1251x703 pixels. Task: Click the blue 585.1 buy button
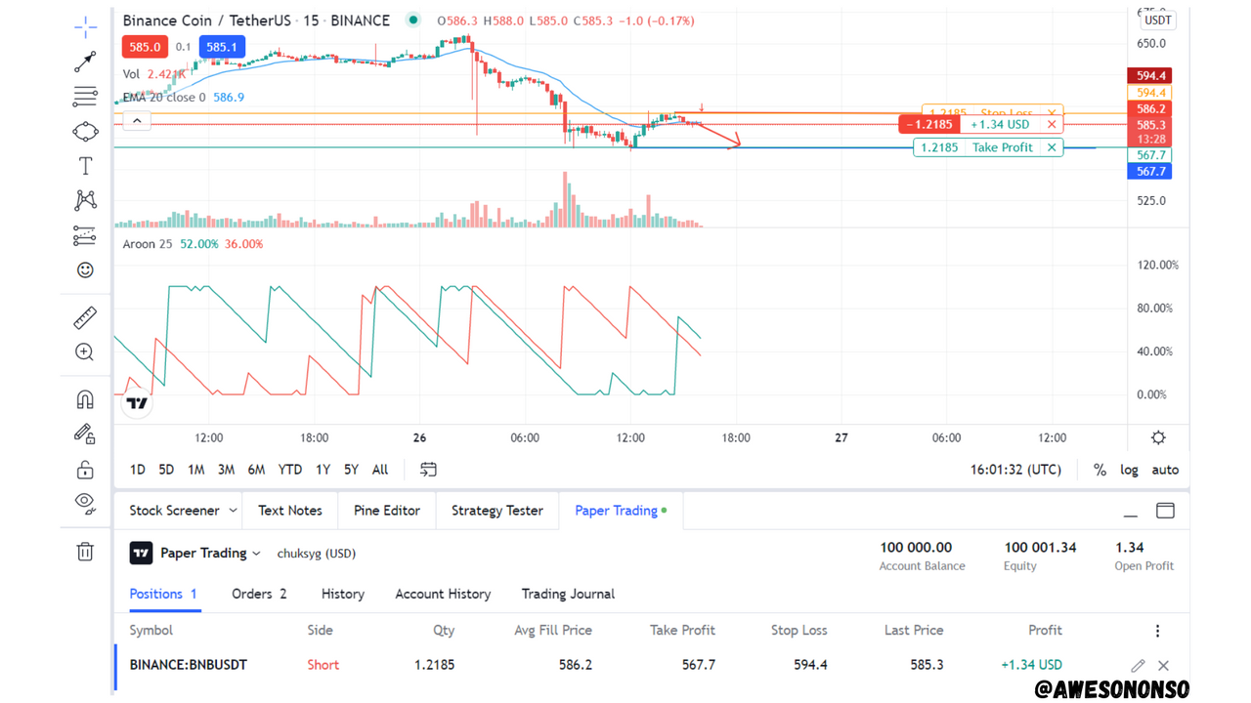tap(222, 47)
